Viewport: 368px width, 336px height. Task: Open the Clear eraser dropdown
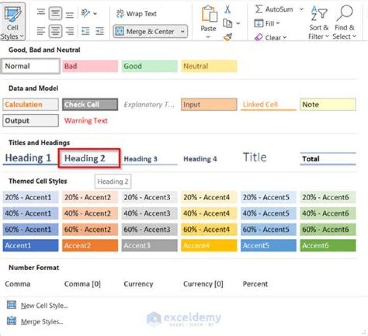click(x=270, y=37)
